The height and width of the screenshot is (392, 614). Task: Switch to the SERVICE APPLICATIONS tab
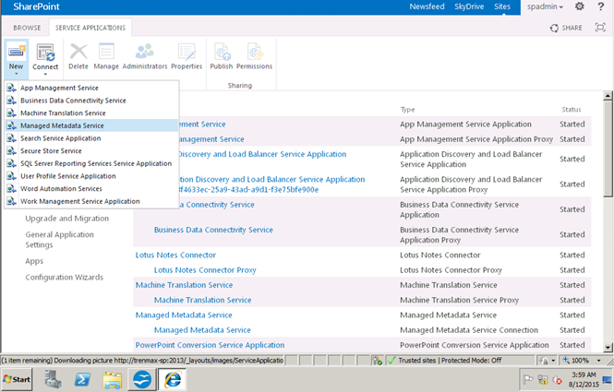tap(90, 28)
